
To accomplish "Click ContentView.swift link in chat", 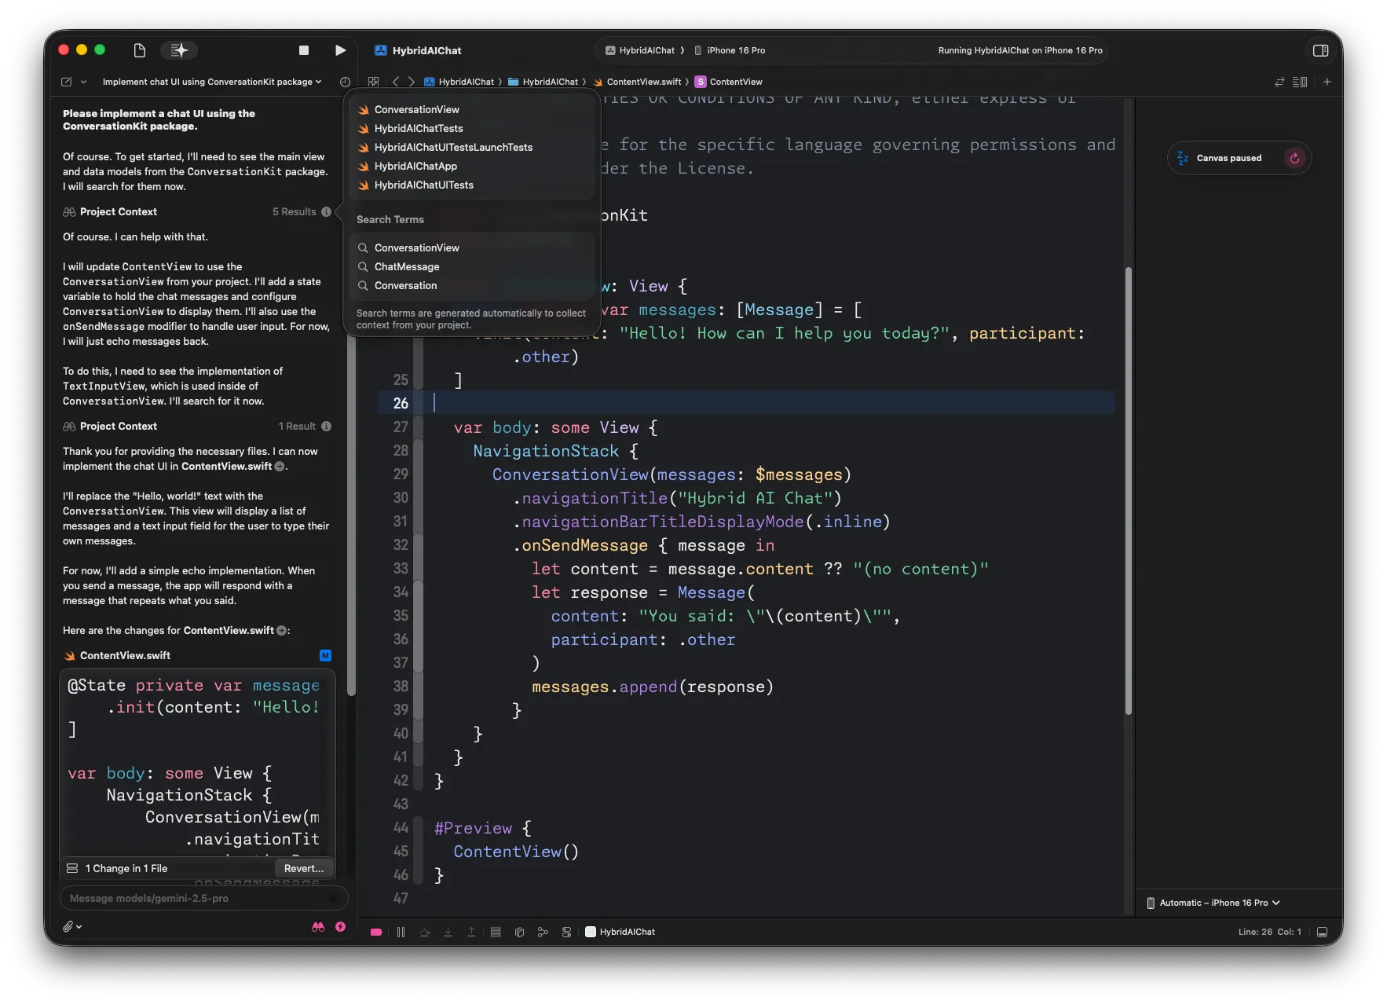I will point(226,466).
